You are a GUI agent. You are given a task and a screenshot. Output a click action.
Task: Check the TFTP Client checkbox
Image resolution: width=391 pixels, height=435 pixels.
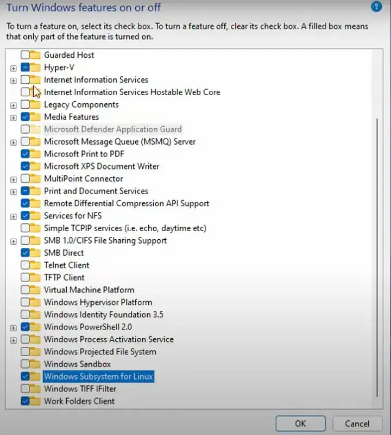coord(25,277)
